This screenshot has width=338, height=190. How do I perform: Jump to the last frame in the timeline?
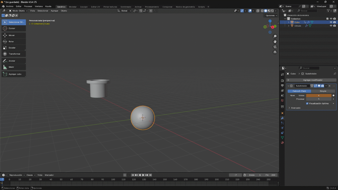(151, 175)
